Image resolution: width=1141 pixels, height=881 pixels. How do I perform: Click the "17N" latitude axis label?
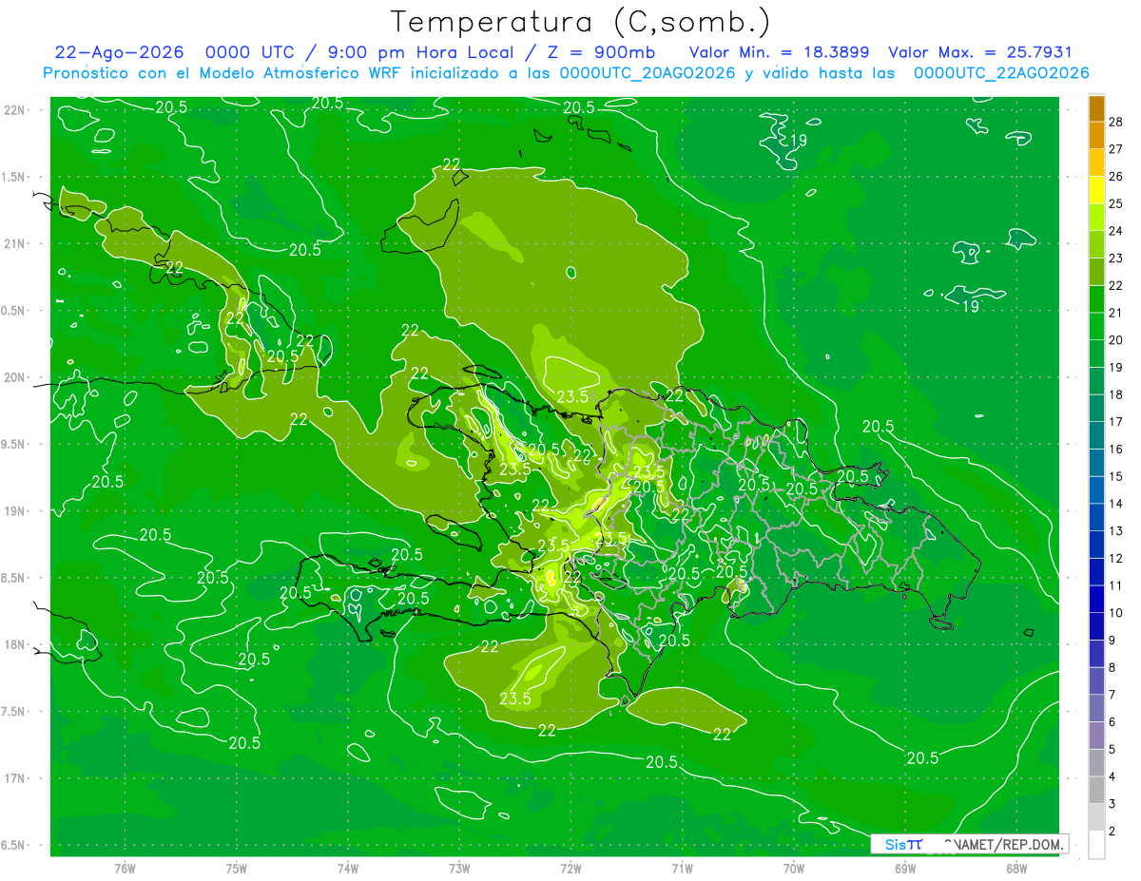[13, 778]
